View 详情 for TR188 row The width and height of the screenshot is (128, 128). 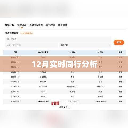(x=120, y=92)
